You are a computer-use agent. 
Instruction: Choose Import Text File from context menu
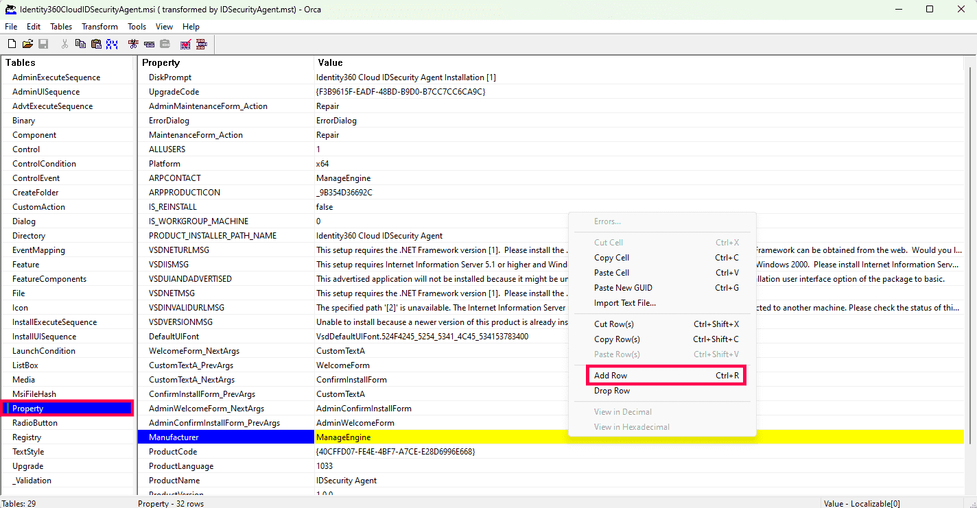click(625, 302)
